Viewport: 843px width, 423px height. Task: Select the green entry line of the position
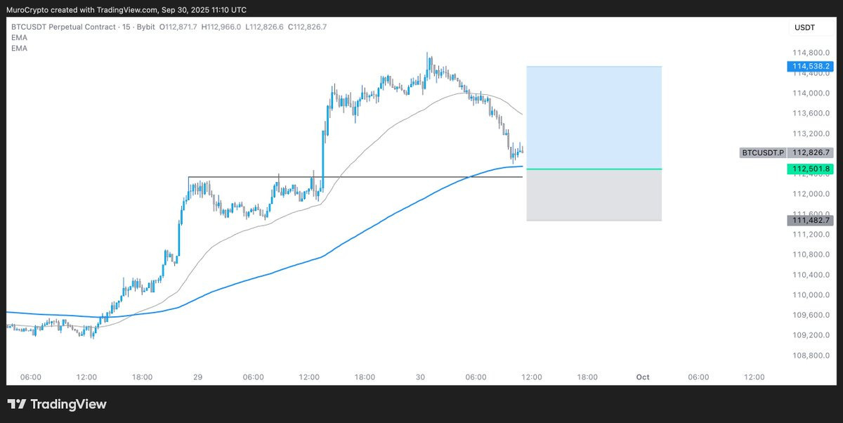594,169
